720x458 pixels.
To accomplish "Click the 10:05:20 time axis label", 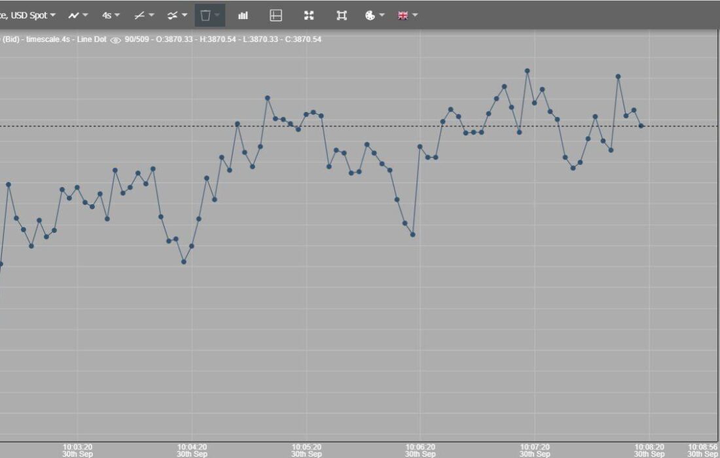I will [306, 450].
